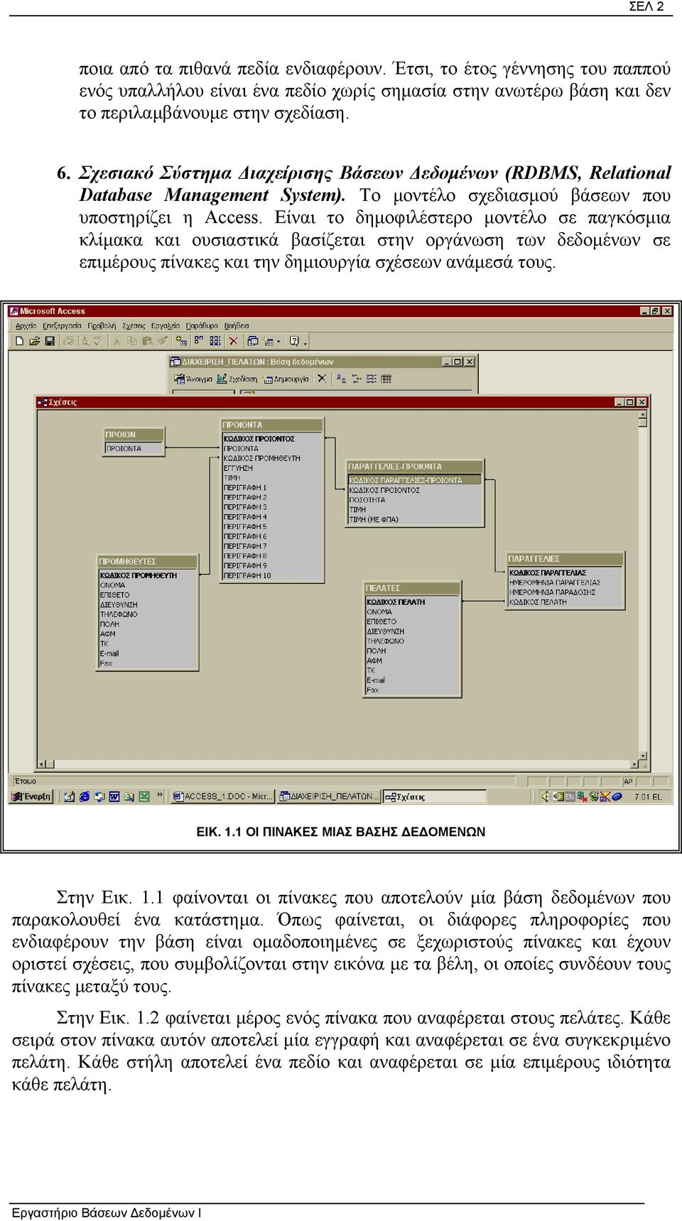
Task: Click the Έναρξη Start button
Action: pos(31,796)
